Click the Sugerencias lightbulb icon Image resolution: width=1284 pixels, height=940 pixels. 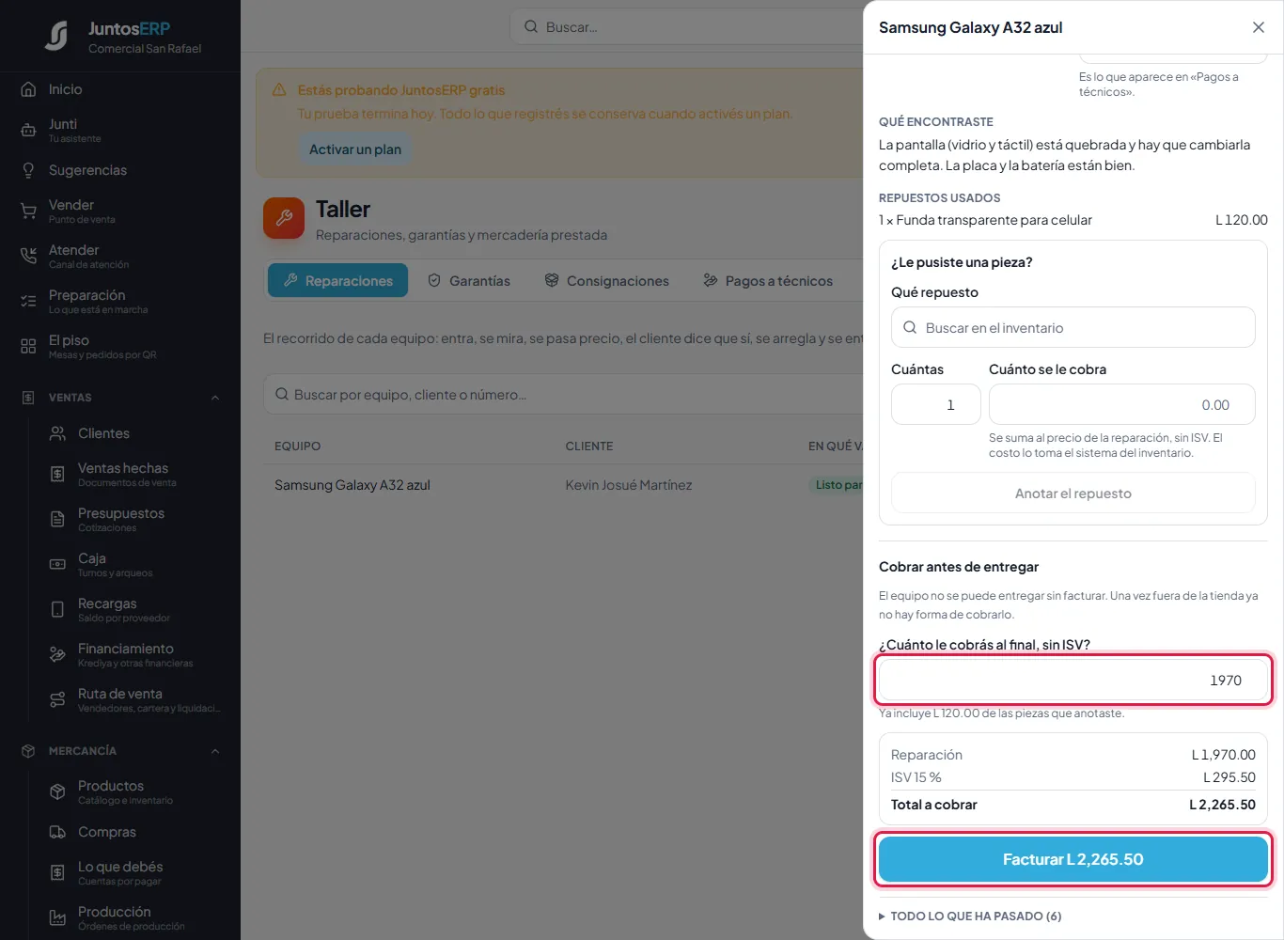click(x=28, y=170)
